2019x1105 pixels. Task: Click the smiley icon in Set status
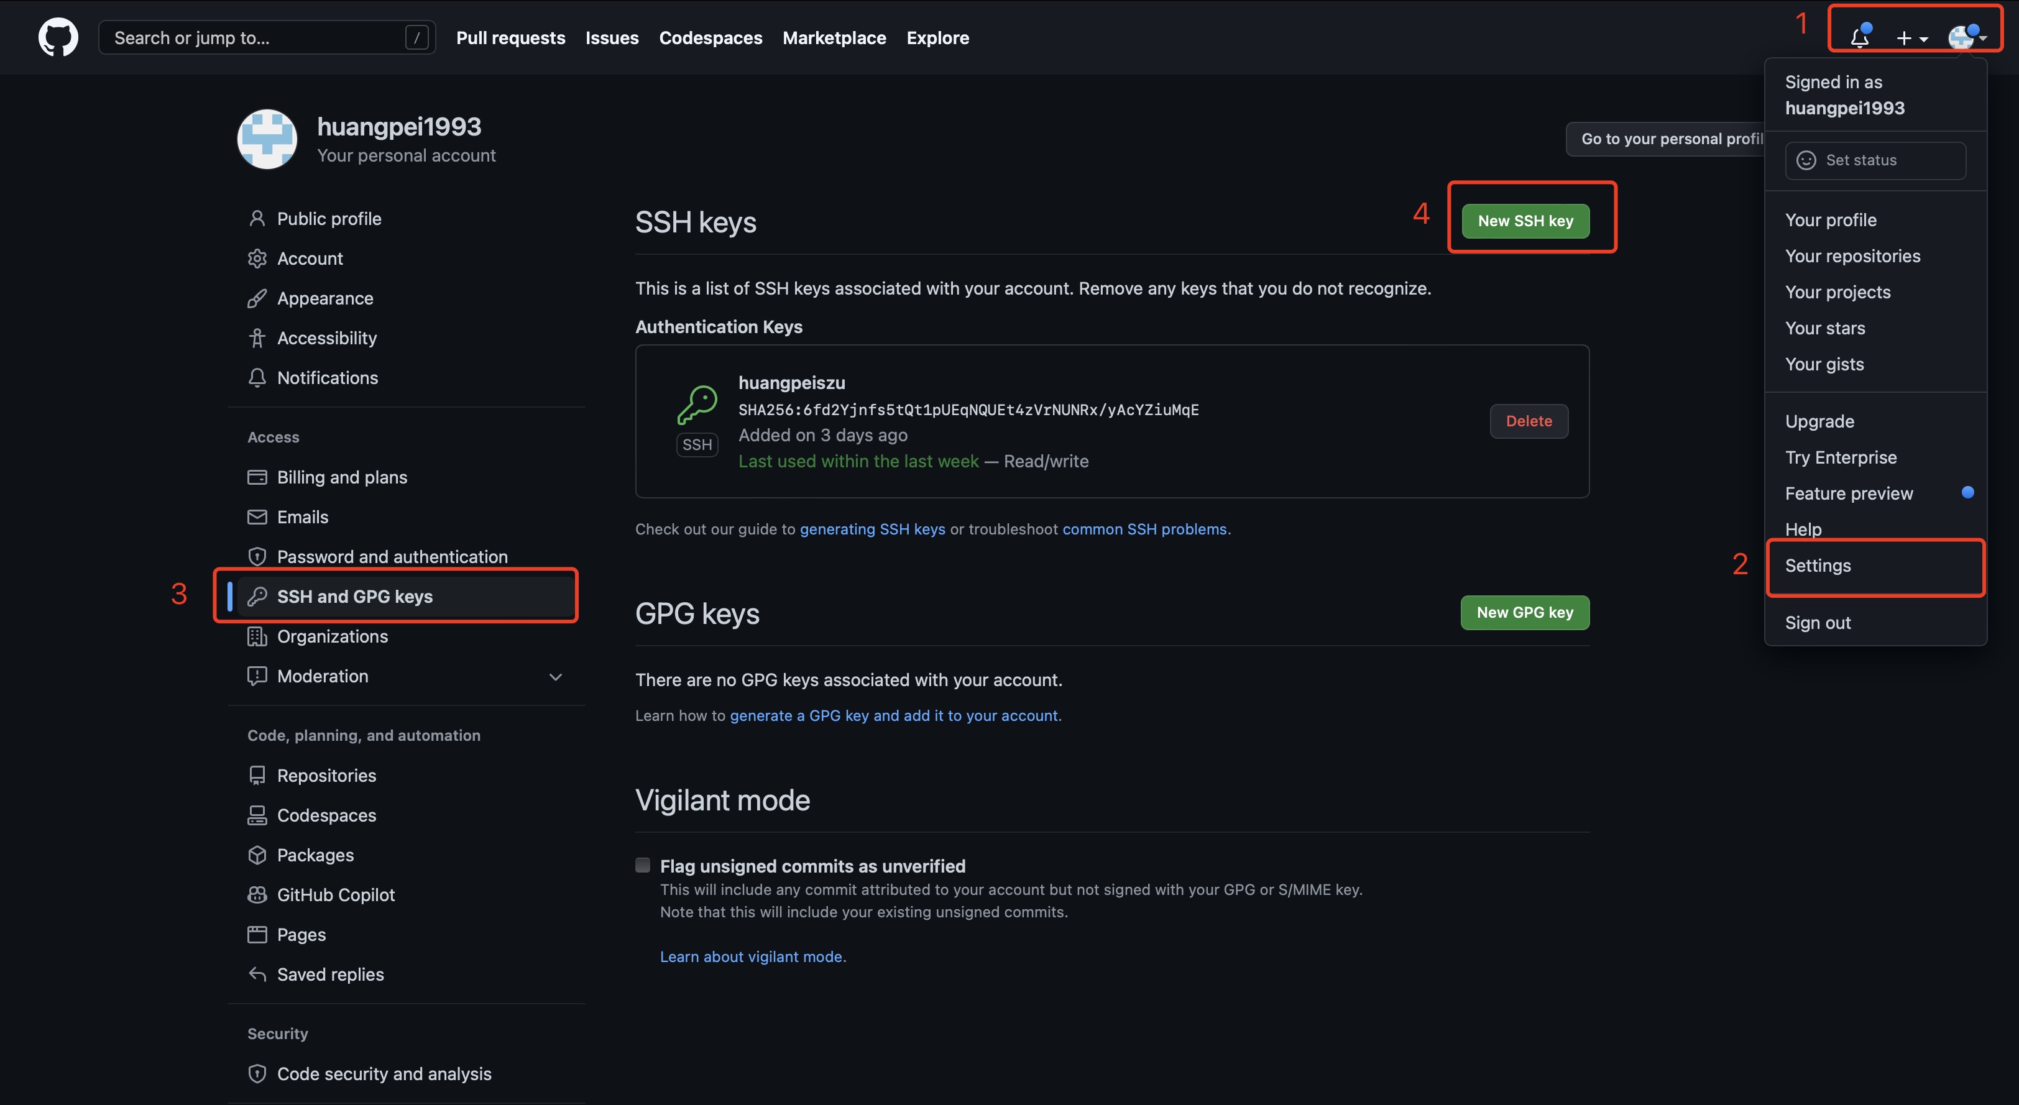pyautogui.click(x=1806, y=160)
